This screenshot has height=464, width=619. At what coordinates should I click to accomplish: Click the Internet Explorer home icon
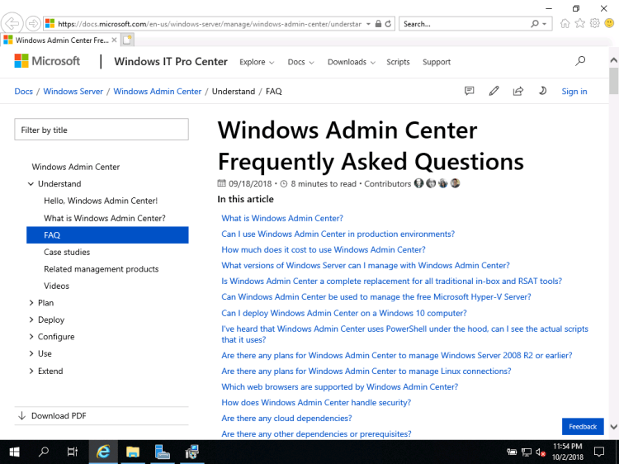coord(565,24)
